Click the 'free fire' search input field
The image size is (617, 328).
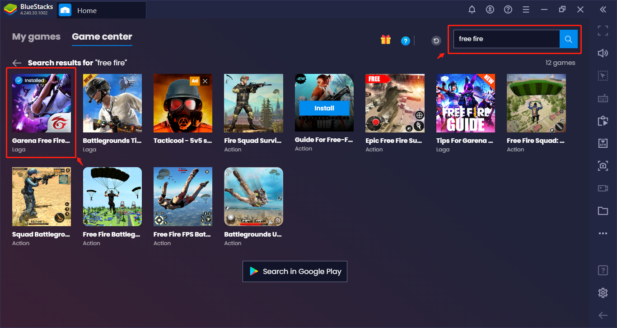[506, 39]
